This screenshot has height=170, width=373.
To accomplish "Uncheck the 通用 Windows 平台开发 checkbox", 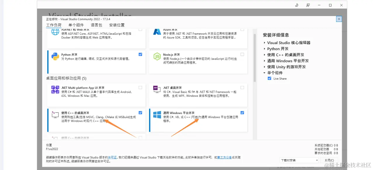I will coord(242,113).
